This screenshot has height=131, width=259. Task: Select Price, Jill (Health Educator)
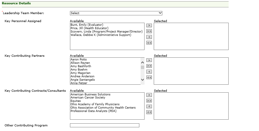point(90,28)
